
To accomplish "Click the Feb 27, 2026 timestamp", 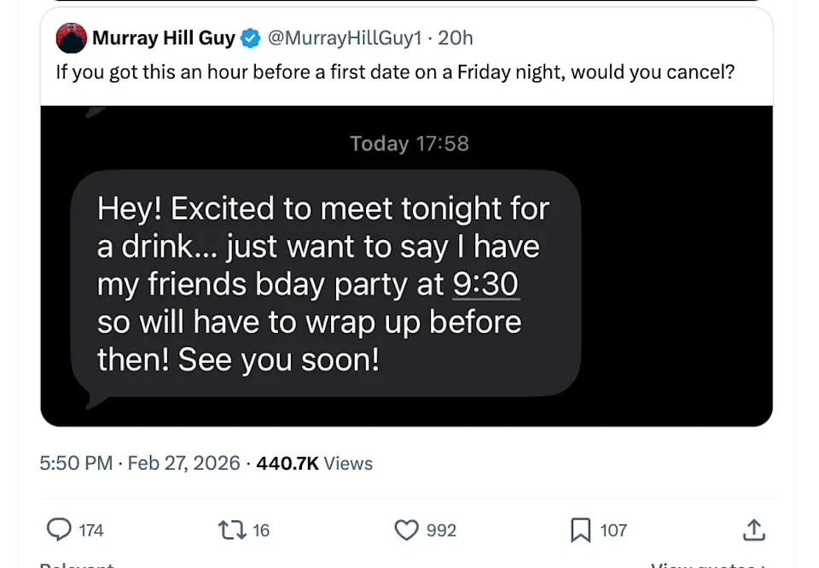I will point(183,463).
